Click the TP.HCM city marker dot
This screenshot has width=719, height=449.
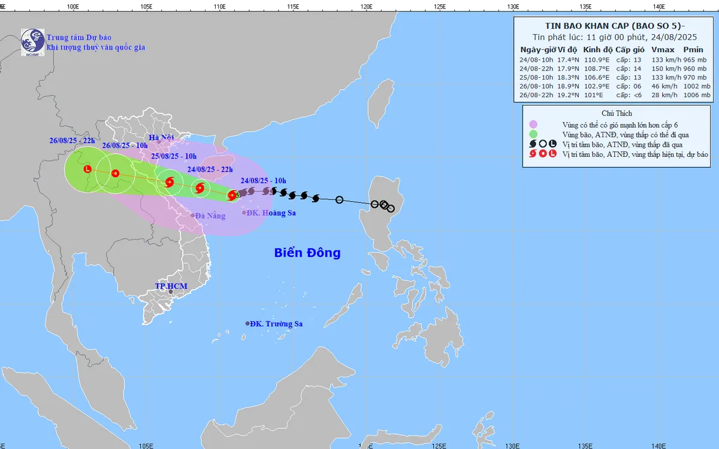[171, 292]
